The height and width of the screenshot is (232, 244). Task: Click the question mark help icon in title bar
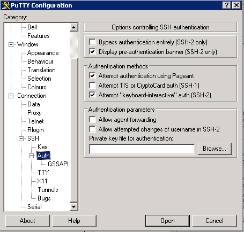pyautogui.click(x=227, y=5)
